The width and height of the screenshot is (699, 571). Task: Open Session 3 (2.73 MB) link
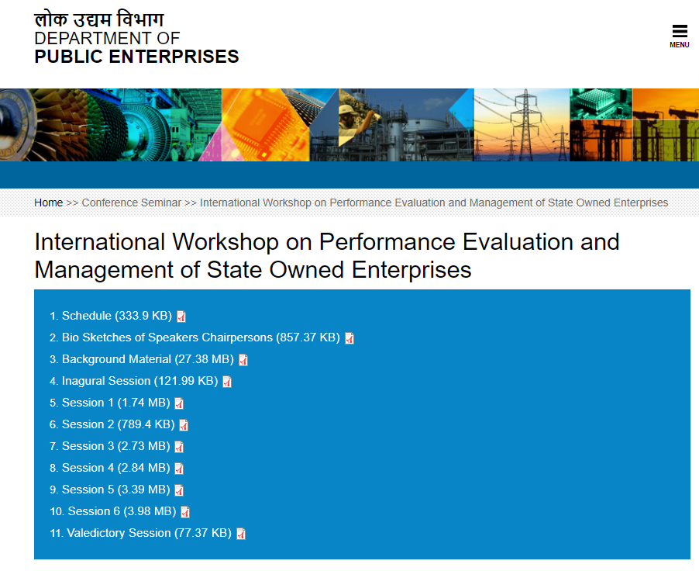click(116, 446)
